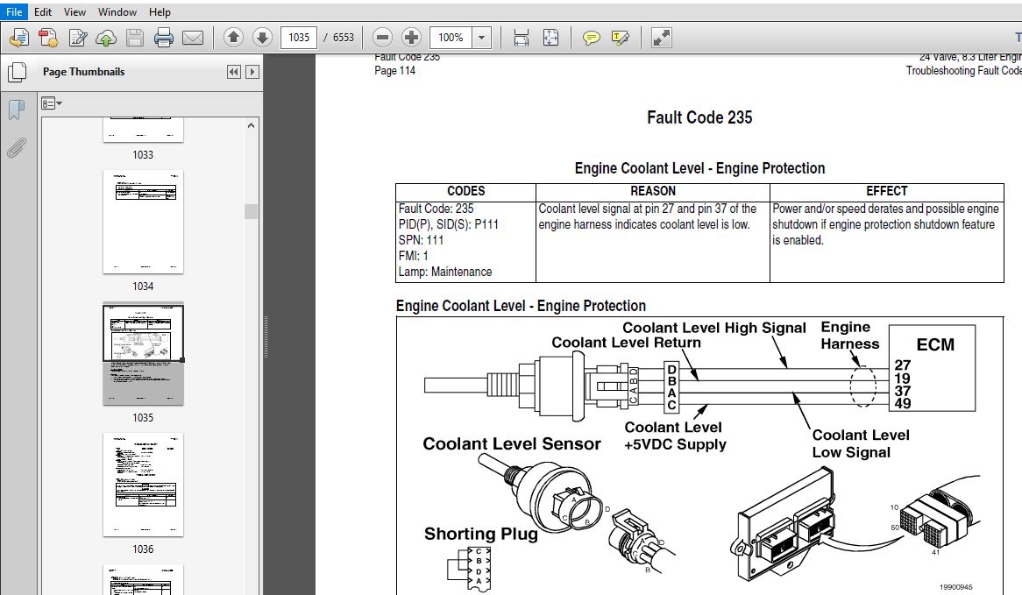Click the 'Page 114' header text
The width and height of the screenshot is (1022, 595).
point(395,70)
